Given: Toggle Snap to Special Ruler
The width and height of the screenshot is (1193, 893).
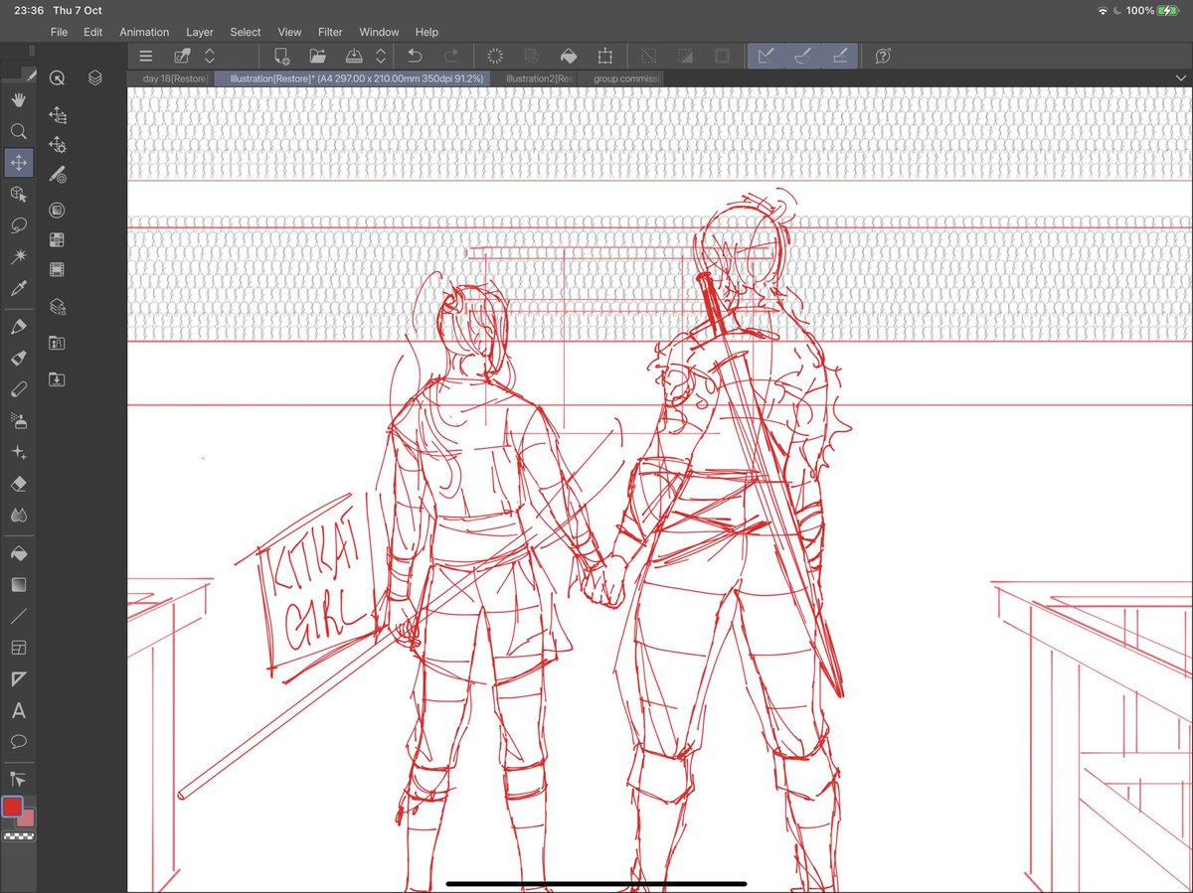Looking at the screenshot, I should point(801,57).
